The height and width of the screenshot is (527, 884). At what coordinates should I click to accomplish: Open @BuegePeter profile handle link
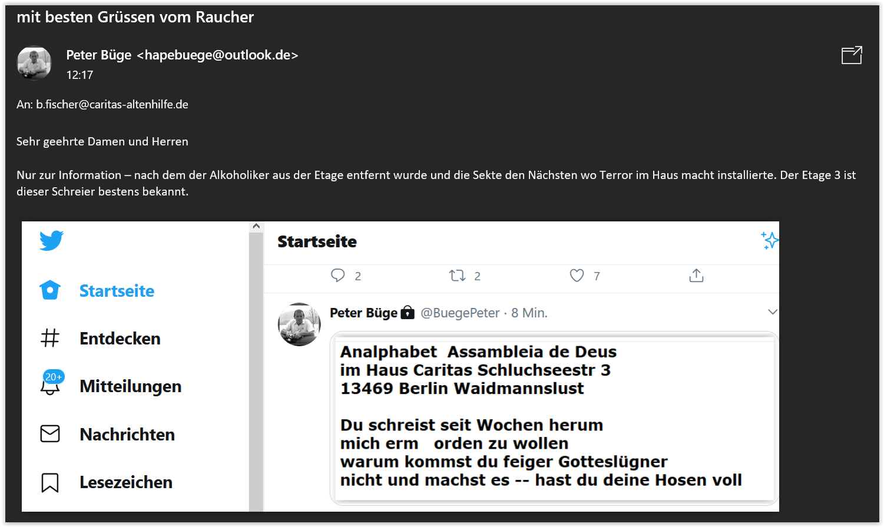[x=460, y=313]
